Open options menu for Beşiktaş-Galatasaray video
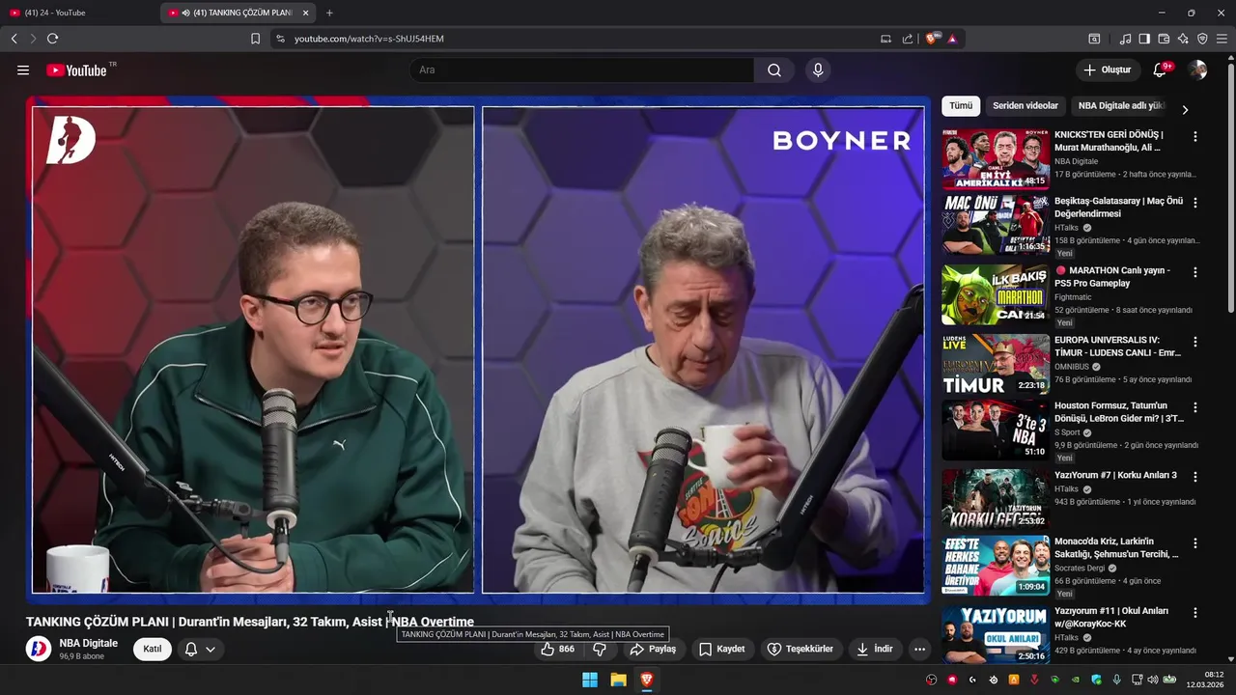1236x695 pixels. click(x=1195, y=203)
